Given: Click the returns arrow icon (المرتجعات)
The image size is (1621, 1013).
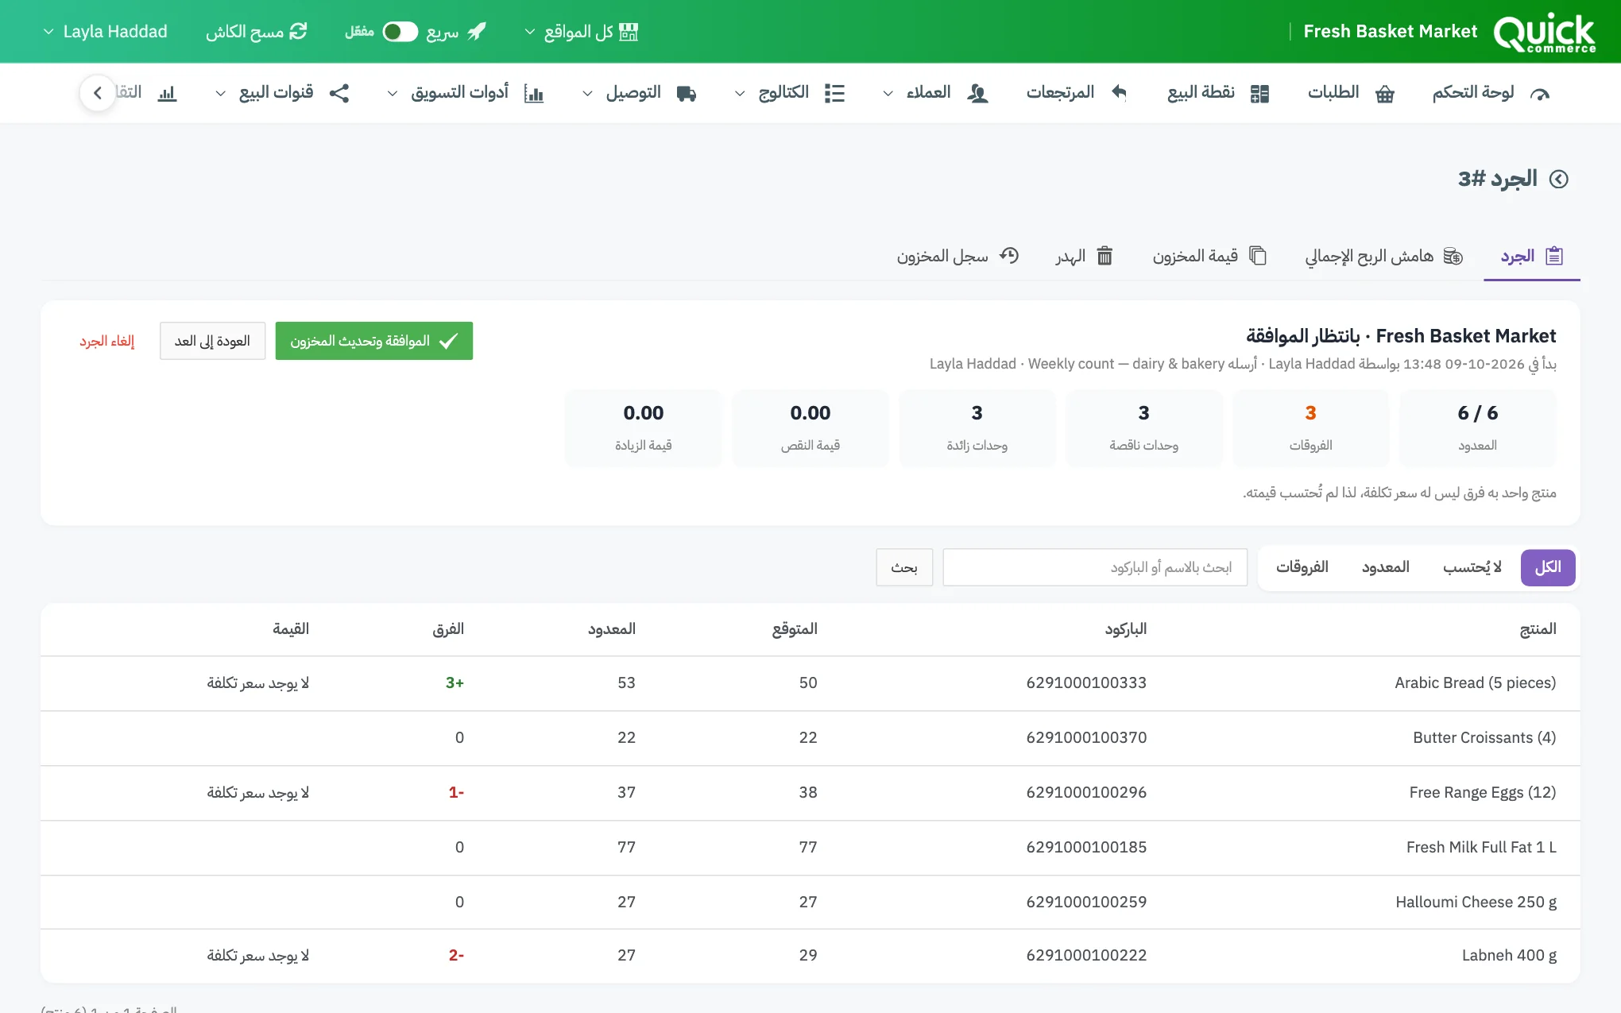Looking at the screenshot, I should [x=1119, y=93].
